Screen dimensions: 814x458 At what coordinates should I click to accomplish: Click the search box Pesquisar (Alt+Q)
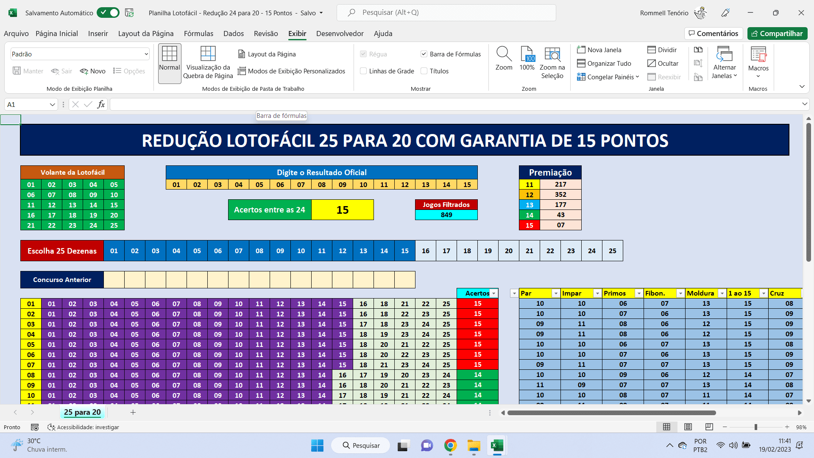(x=446, y=13)
